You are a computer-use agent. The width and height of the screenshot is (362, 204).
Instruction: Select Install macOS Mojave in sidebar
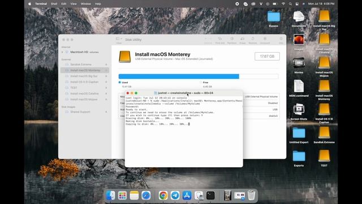[x=84, y=99]
